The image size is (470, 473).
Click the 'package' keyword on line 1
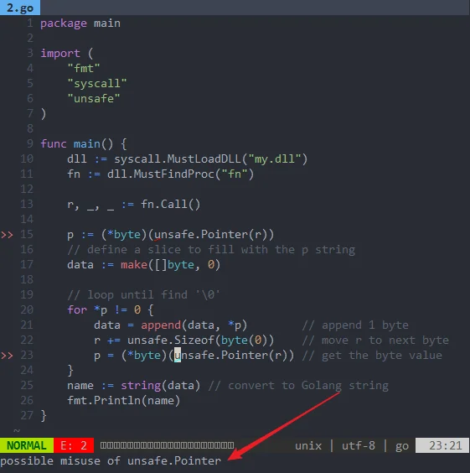point(64,23)
